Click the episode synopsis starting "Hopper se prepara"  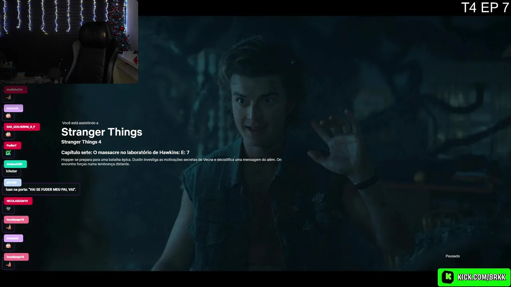[171, 162]
